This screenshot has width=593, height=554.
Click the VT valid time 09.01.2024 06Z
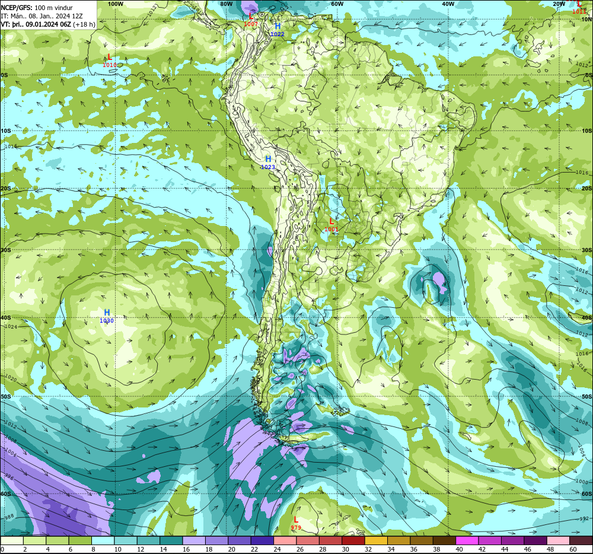(36, 24)
